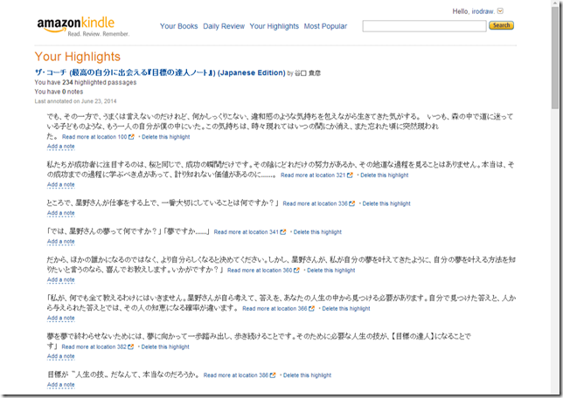563x398 pixels.
Task: Open Read more at location 336
Action: [x=315, y=203]
